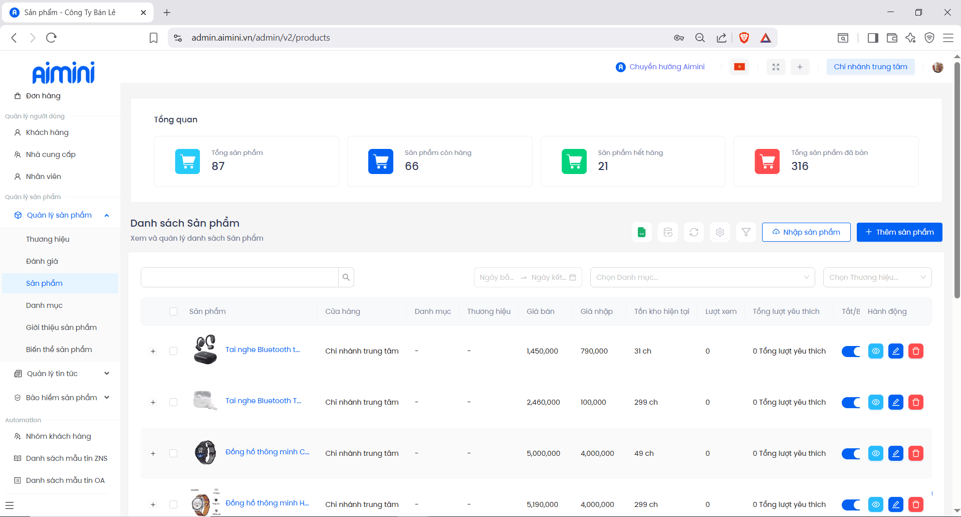
Task: Open the Chọn Danh mục dropdown
Action: tap(702, 277)
